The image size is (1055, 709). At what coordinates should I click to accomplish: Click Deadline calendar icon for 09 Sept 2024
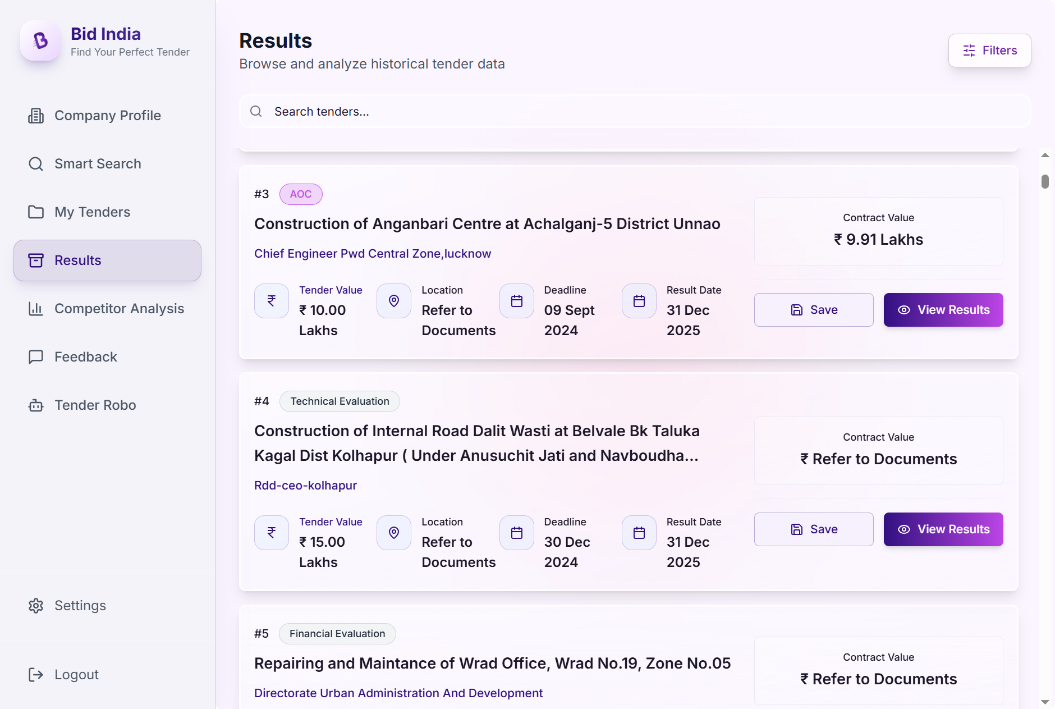(517, 301)
